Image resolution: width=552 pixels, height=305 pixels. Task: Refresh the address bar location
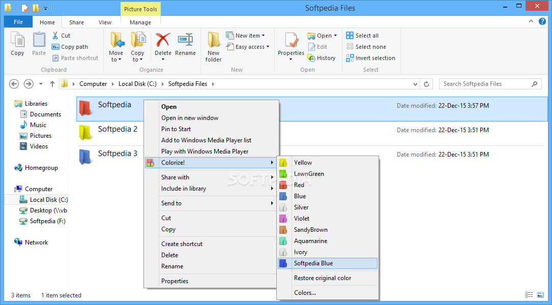426,84
